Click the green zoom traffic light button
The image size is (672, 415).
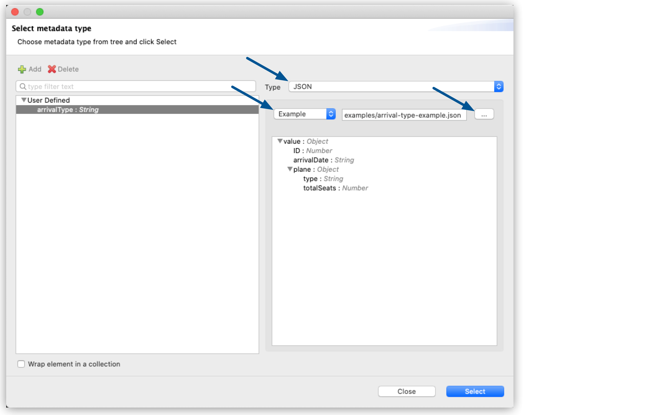pyautogui.click(x=40, y=12)
